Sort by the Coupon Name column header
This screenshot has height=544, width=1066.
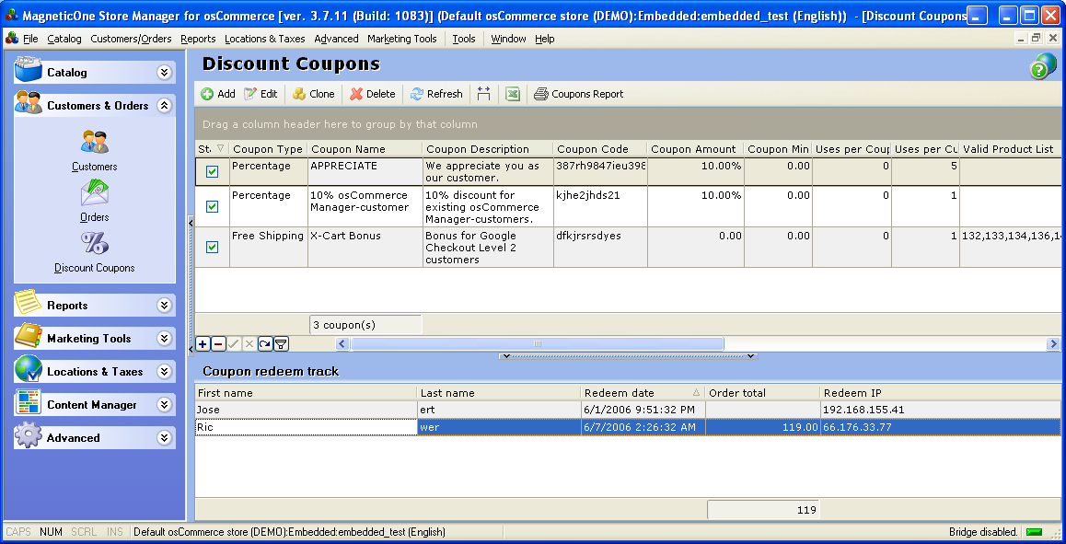pos(365,149)
